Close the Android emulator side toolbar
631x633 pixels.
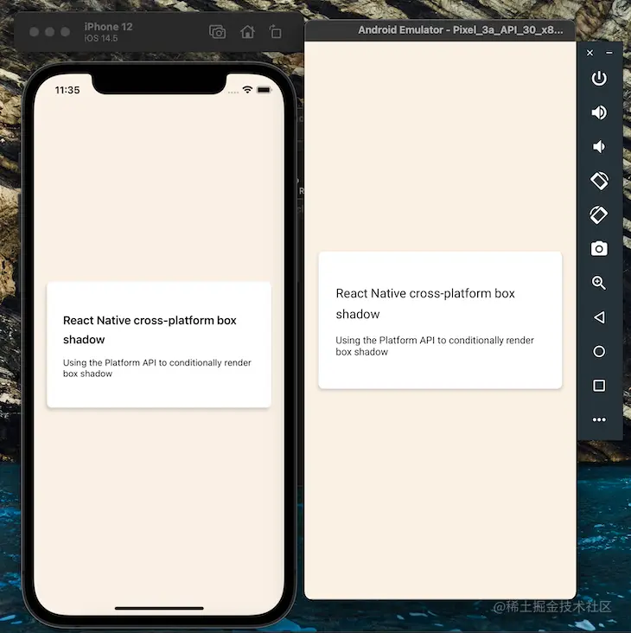[x=590, y=53]
